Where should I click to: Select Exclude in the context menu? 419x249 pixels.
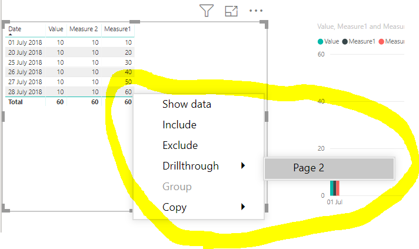[180, 145]
